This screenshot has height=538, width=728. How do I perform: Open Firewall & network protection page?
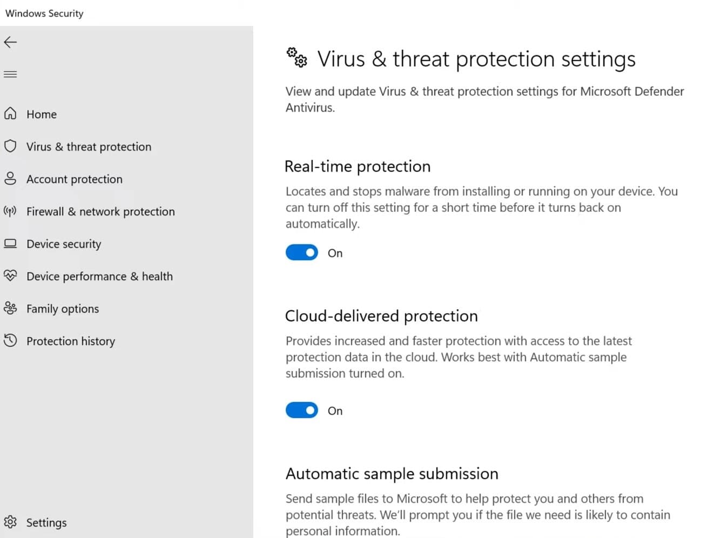[100, 212]
